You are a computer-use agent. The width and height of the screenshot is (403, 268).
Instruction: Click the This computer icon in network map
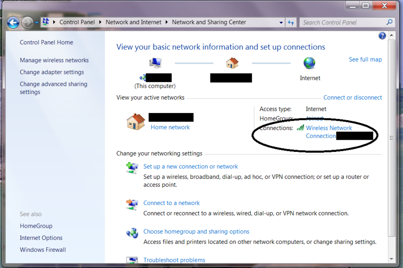point(155,63)
